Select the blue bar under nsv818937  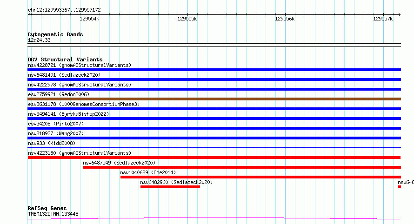click(214, 138)
